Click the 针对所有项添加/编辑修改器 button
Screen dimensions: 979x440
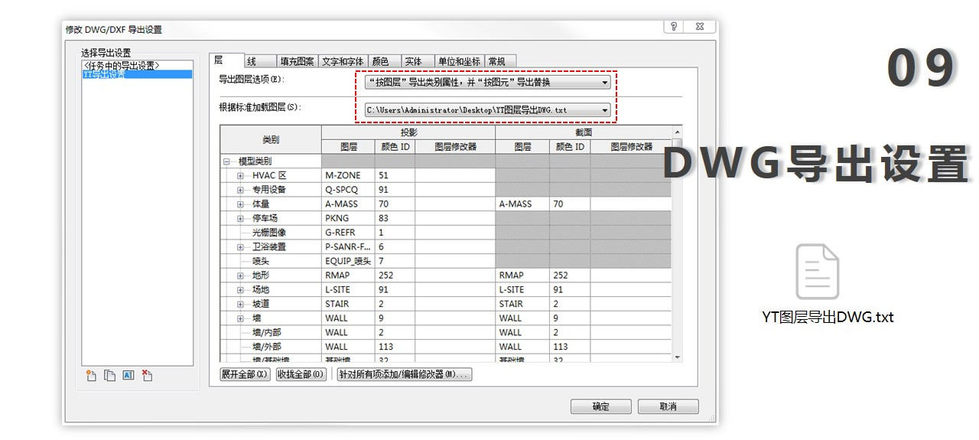pos(405,375)
